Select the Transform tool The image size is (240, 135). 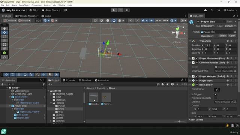coord(4,48)
